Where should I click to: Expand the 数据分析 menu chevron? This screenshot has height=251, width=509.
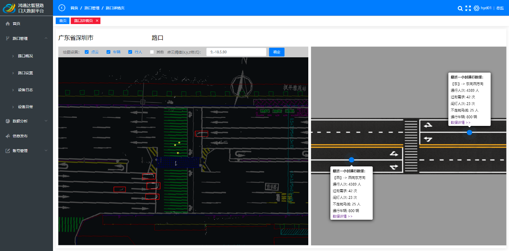[x=46, y=121]
